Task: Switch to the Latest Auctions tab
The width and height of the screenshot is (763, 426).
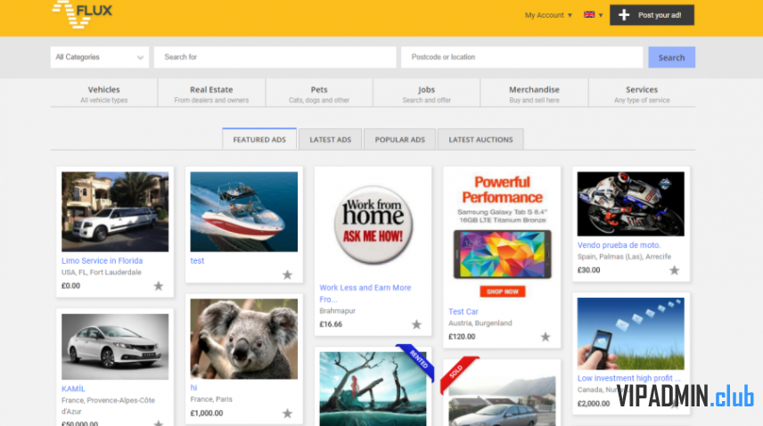Action: pos(480,140)
